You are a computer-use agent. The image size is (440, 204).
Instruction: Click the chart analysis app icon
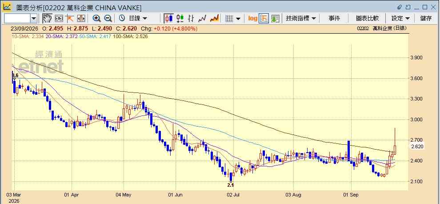click(7, 7)
